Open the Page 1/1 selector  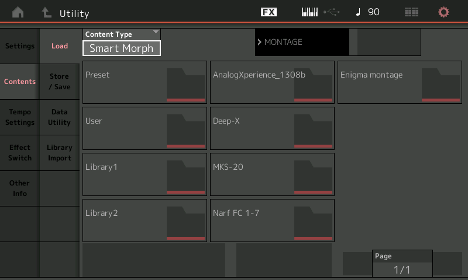pyautogui.click(x=402, y=264)
